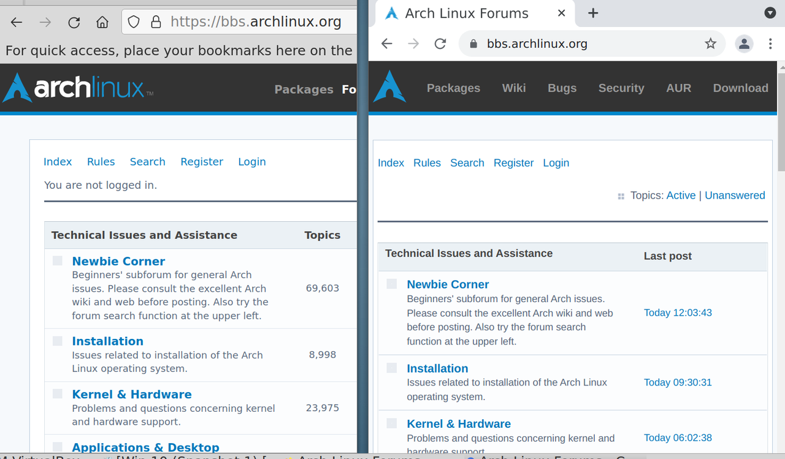The height and width of the screenshot is (459, 785).
Task: Reload page in Chrome window
Action: [x=440, y=44]
